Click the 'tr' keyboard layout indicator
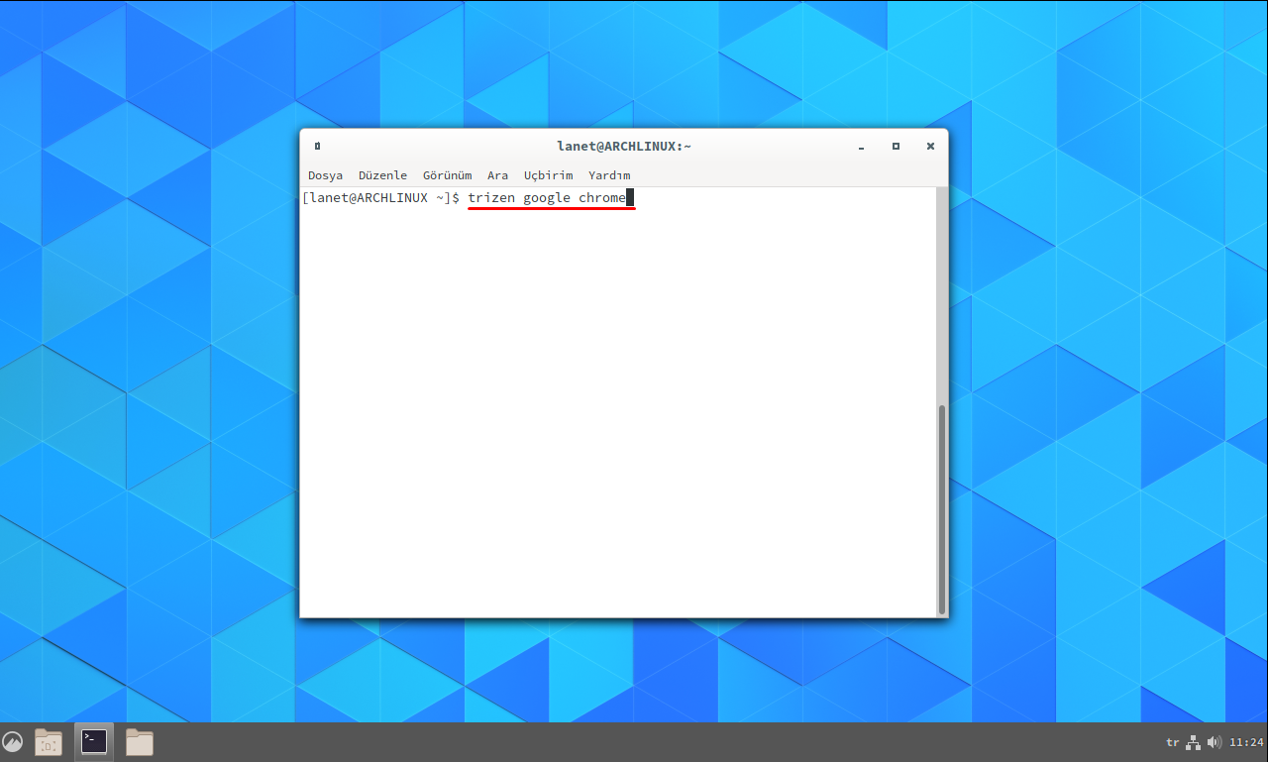Image resolution: width=1268 pixels, height=762 pixels. click(x=1173, y=742)
